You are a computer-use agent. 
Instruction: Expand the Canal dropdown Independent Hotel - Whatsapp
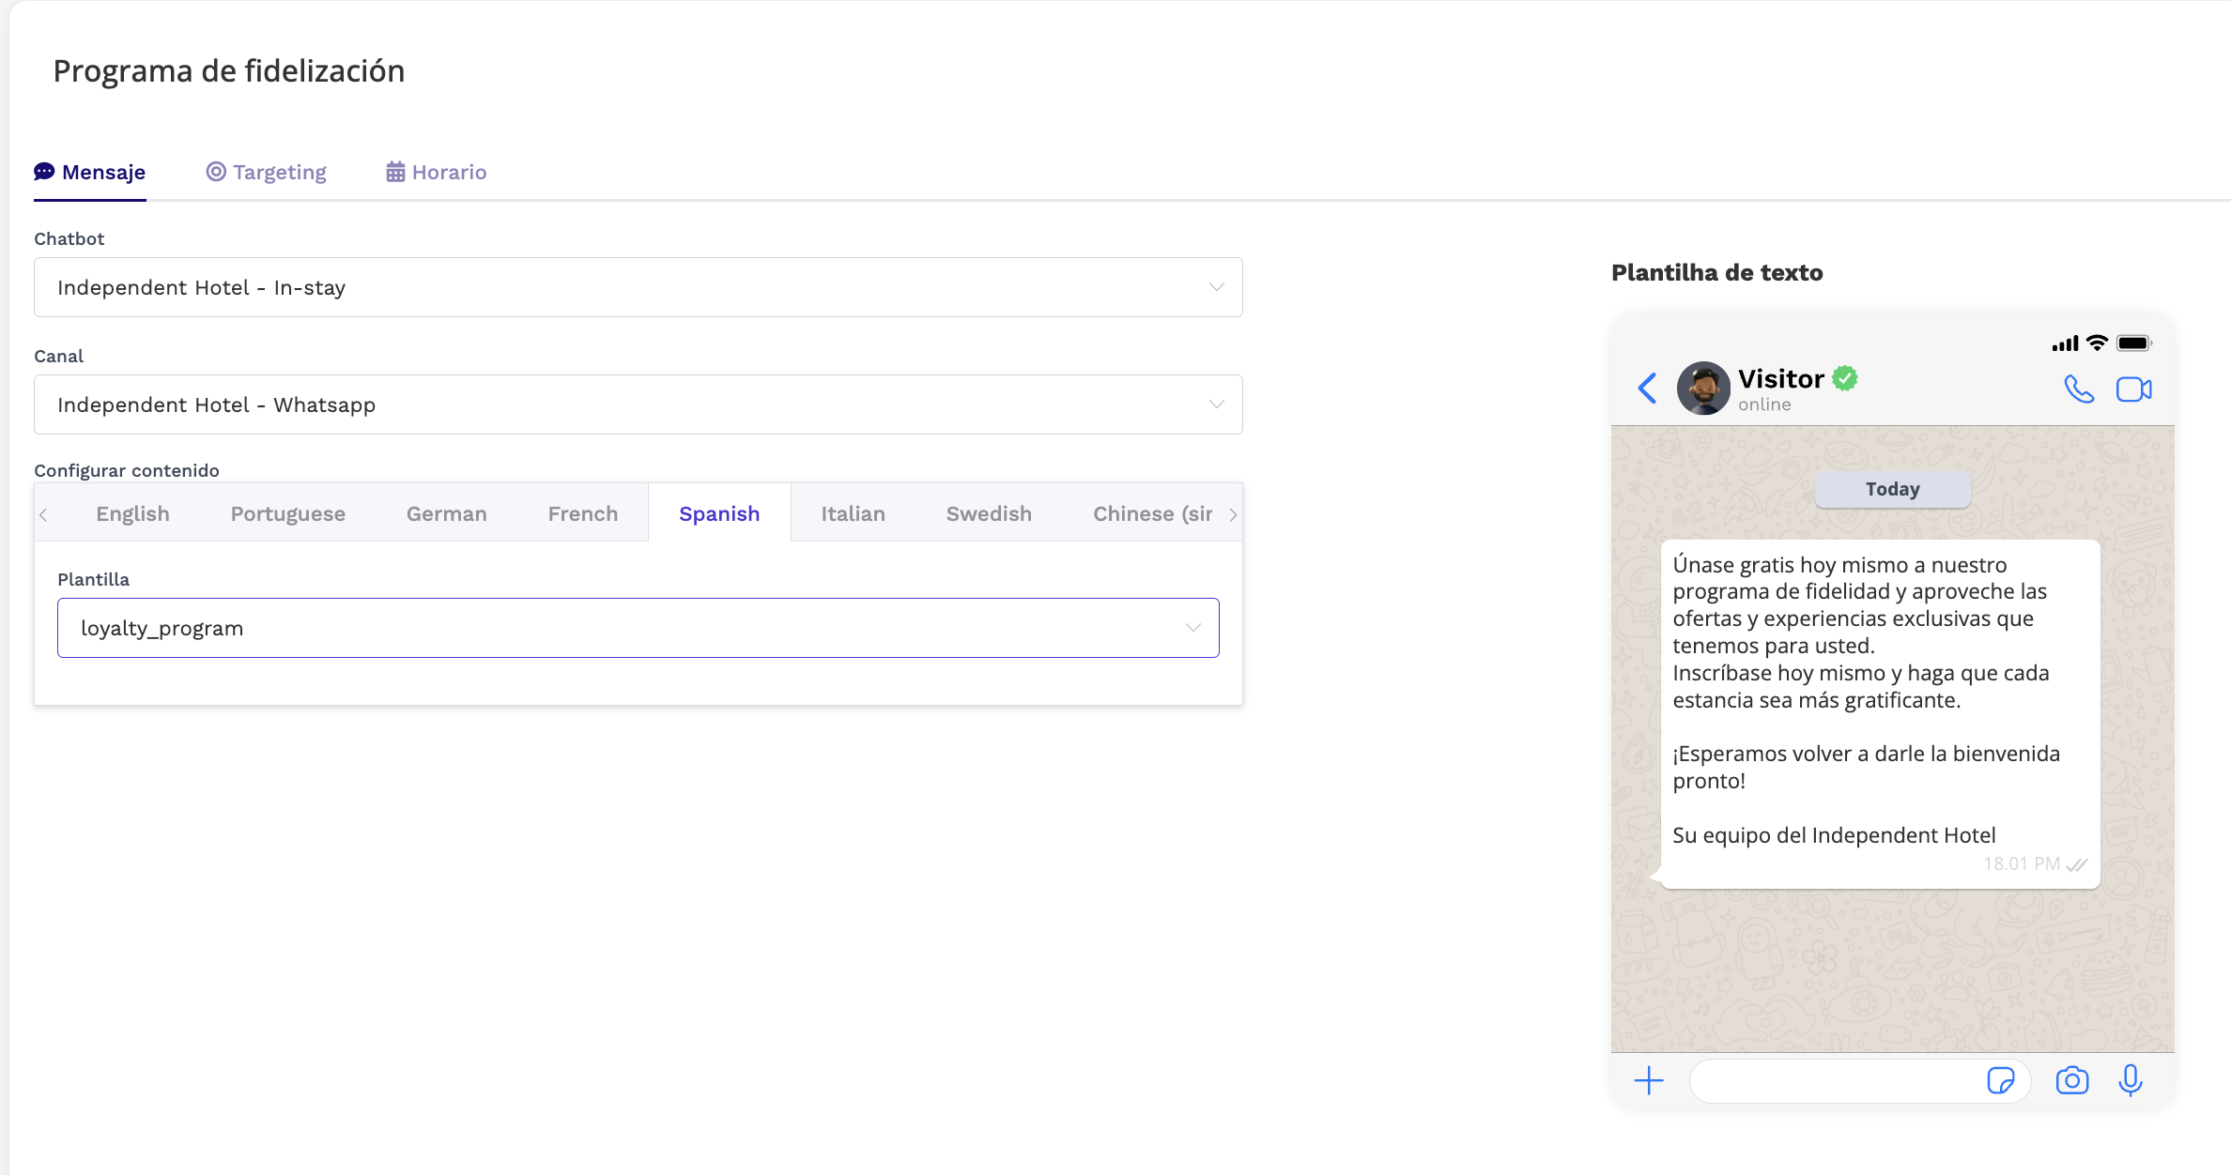tap(639, 404)
